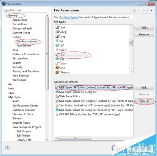The height and width of the screenshot is (156, 157).
Task: Click the *.js script file icon
Action: point(57,41)
